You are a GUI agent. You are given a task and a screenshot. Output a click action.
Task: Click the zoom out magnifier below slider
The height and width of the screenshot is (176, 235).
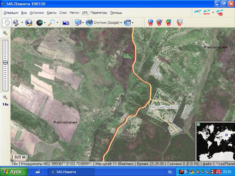[5, 97]
